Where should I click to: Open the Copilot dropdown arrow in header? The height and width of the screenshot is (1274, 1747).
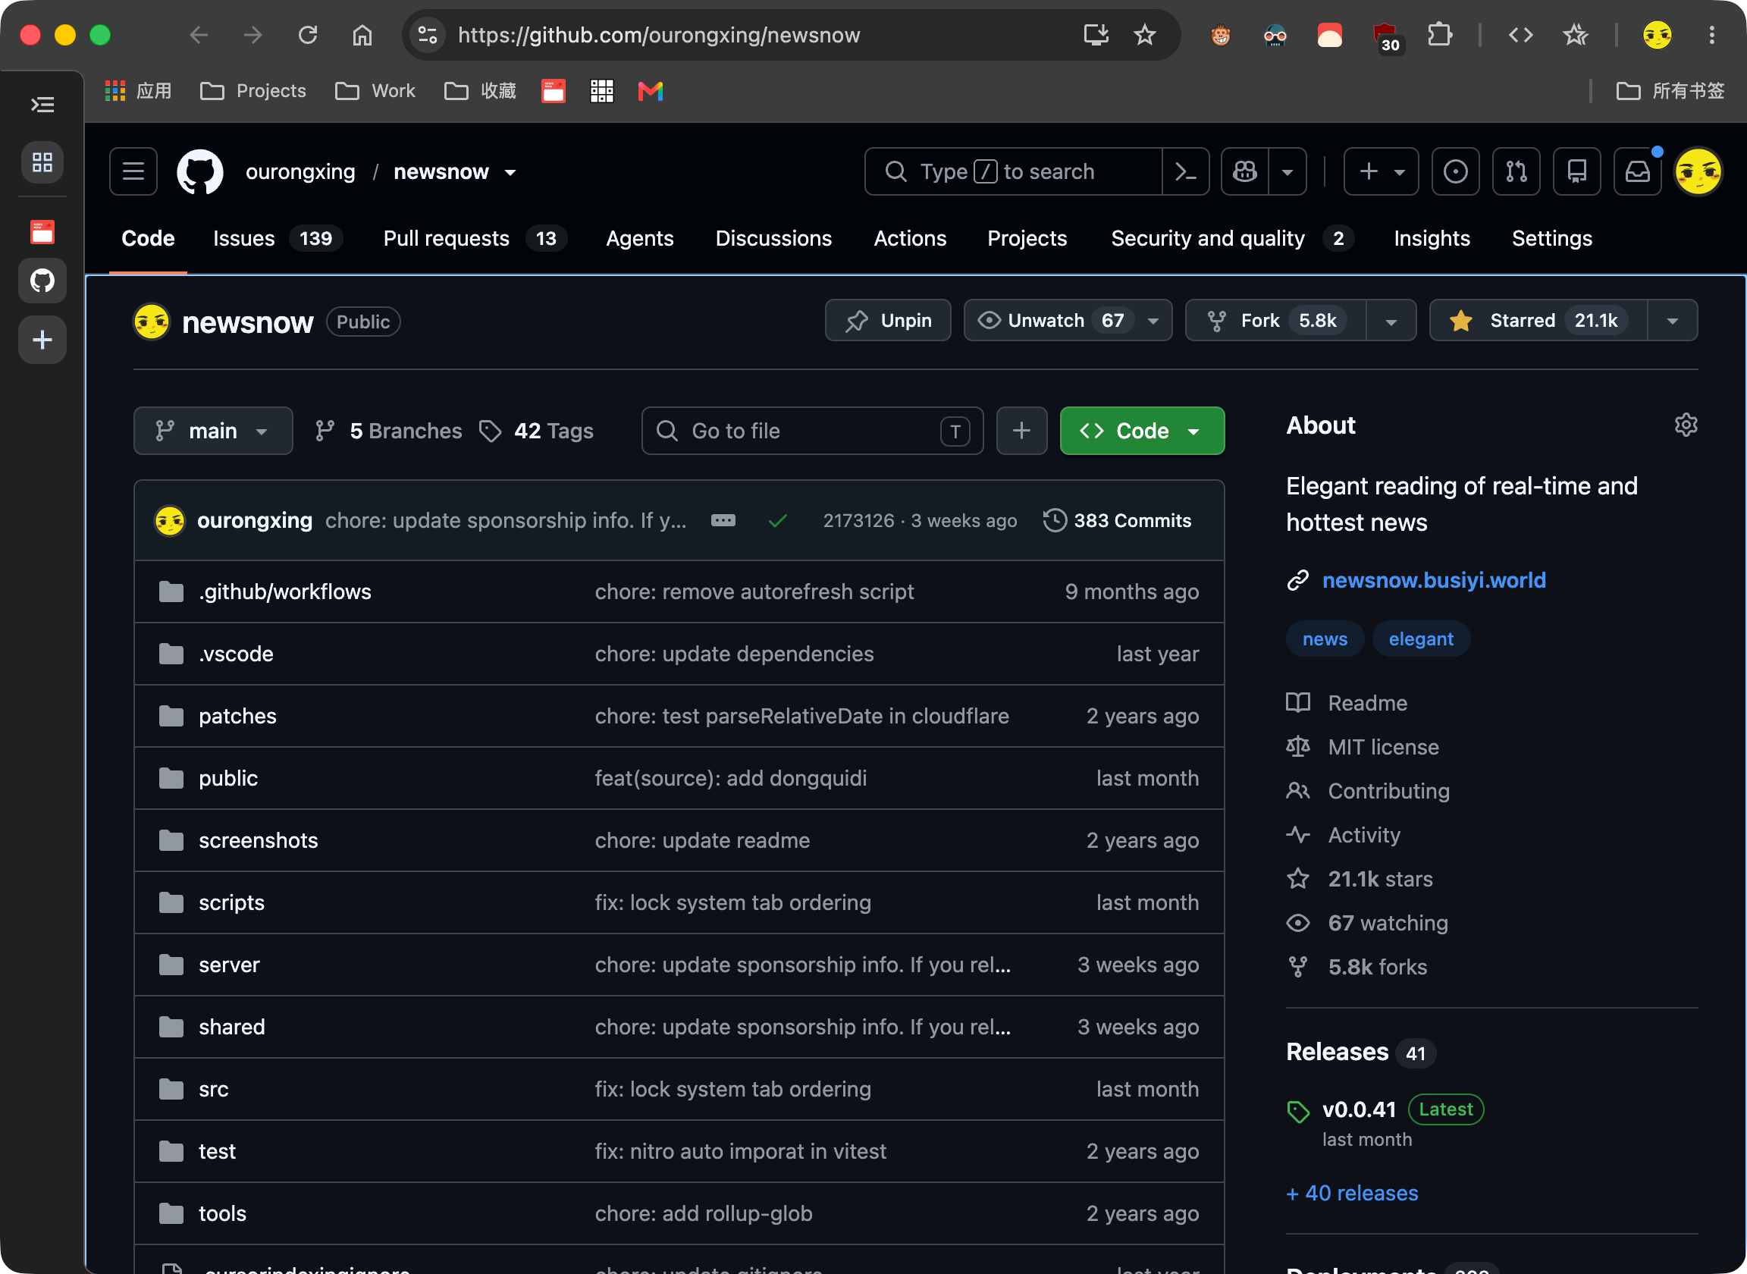coord(1288,171)
